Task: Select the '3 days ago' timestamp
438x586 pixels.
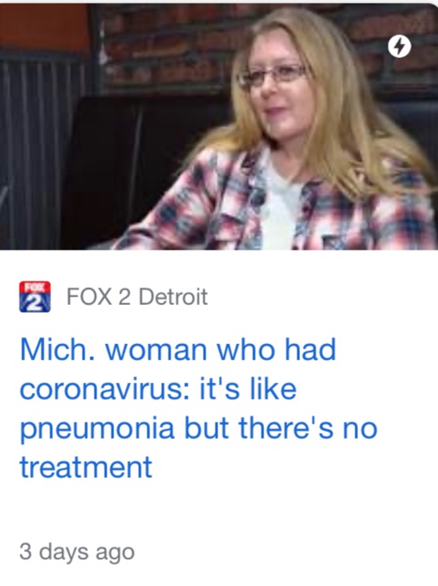Action: 77,553
